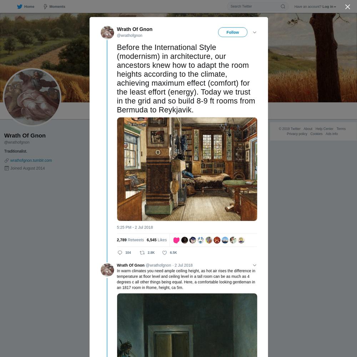Expand the reply tweet's chevron options
Screen dimensions: 357x357
(x=255, y=265)
